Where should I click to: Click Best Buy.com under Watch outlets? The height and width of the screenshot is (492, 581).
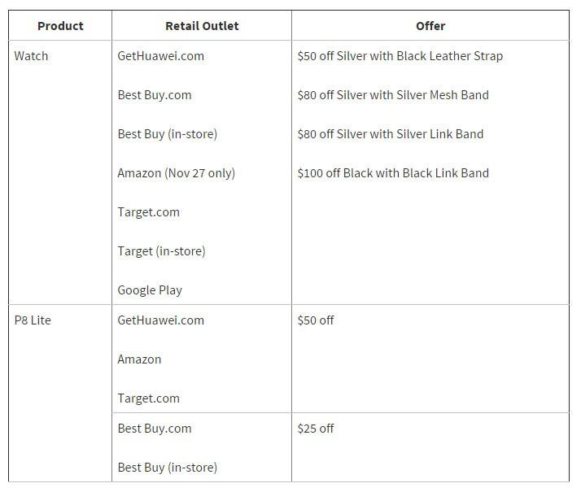(x=155, y=95)
